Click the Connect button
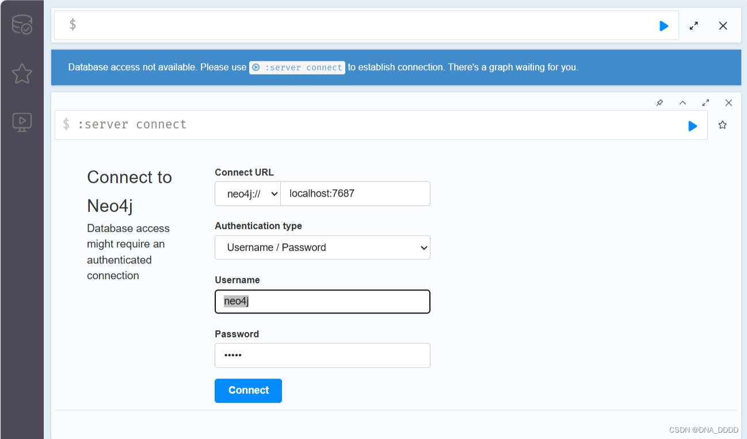Image resolution: width=747 pixels, height=439 pixels. tap(248, 390)
